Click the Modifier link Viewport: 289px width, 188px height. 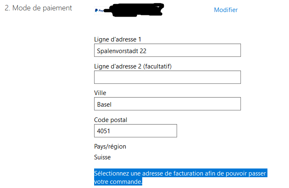tap(226, 10)
